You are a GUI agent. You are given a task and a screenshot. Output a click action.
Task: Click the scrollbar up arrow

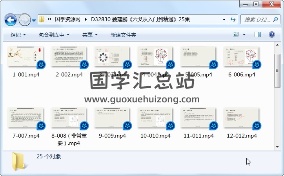tap(277, 45)
